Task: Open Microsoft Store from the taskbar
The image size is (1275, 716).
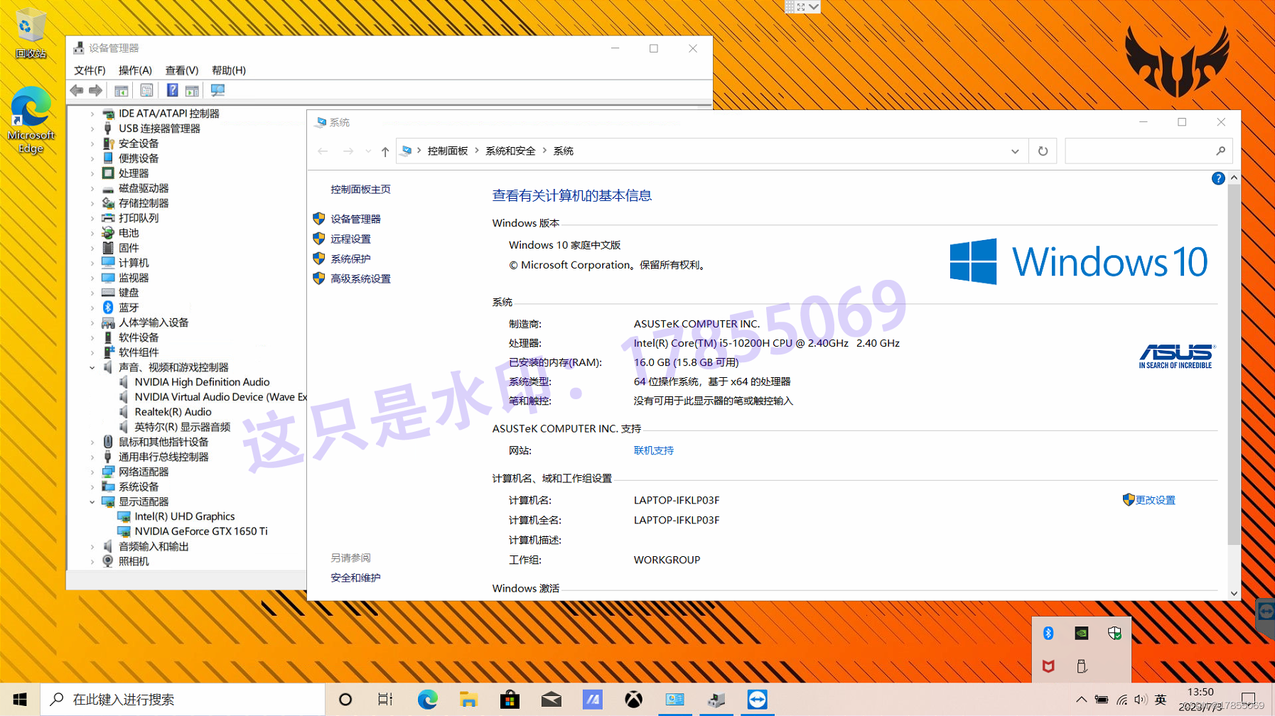Action: click(510, 700)
